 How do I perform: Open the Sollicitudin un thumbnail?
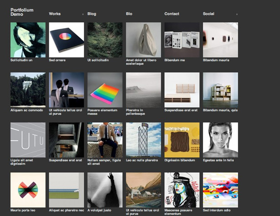tap(28, 40)
